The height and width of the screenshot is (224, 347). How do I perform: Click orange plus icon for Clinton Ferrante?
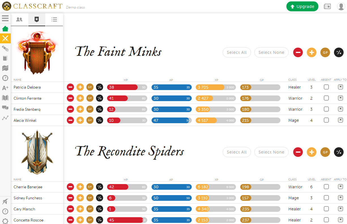pyautogui.click(x=80, y=98)
